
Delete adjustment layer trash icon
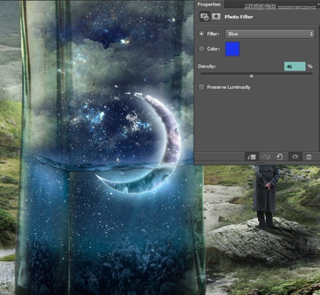pyautogui.click(x=309, y=157)
